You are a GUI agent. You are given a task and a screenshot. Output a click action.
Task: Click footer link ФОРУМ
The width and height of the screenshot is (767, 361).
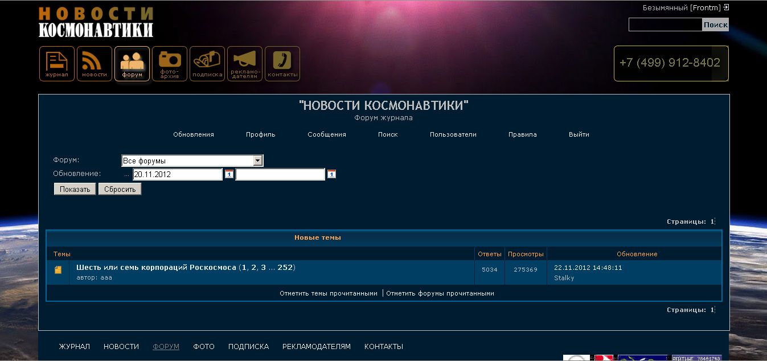click(166, 346)
